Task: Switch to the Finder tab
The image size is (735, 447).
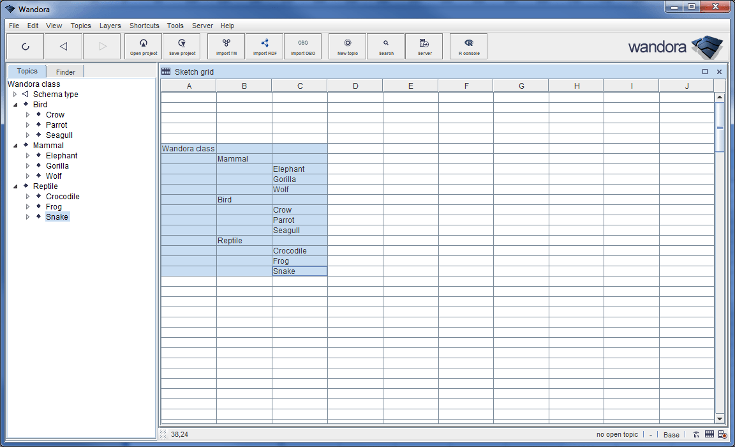Action: pyautogui.click(x=65, y=72)
